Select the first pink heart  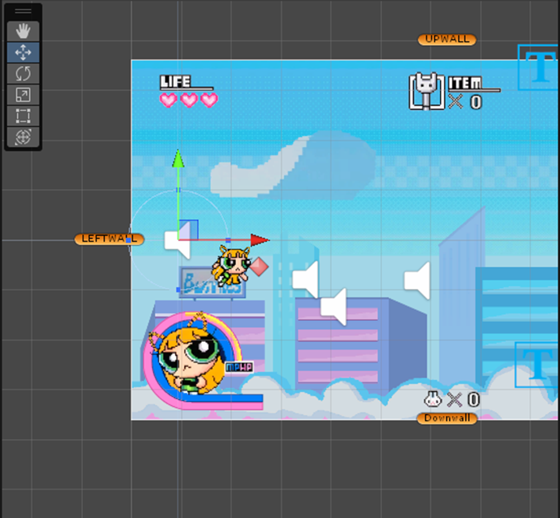click(x=168, y=100)
